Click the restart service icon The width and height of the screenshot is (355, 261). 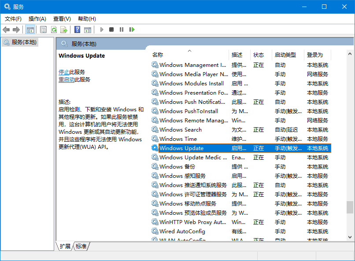[131, 29]
